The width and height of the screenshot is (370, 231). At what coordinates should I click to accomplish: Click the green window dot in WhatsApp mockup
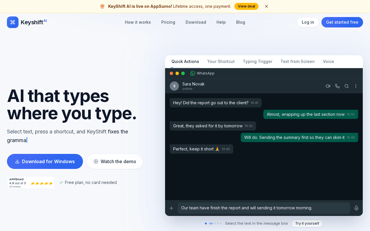(183, 73)
